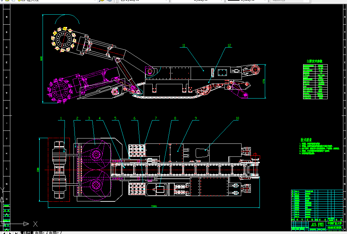Screen dimensions: 347x234
Task: Open the 布局1 layout tab
Action: pyautogui.click(x=40, y=233)
